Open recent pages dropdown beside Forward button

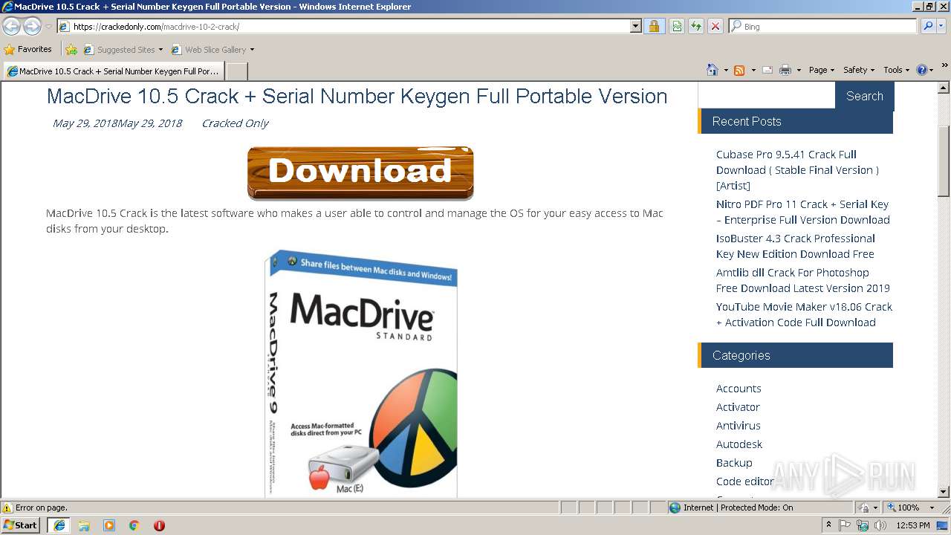click(x=48, y=26)
